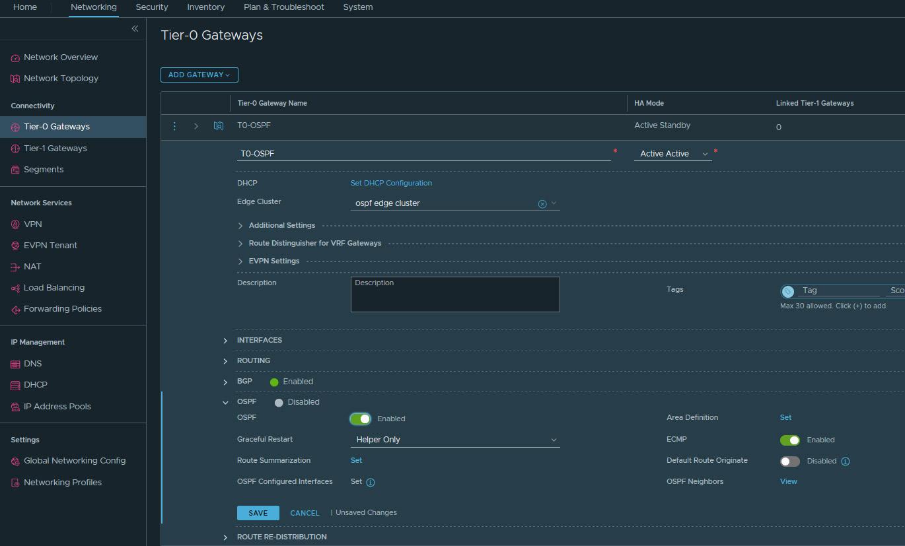Open the Security top tab

[x=152, y=7]
